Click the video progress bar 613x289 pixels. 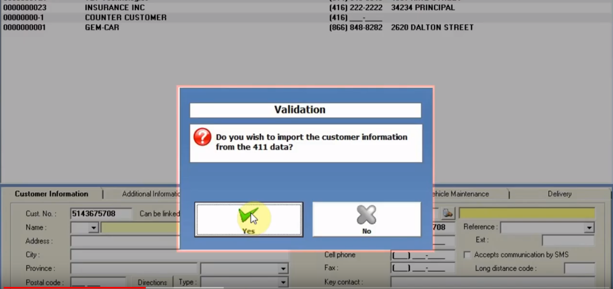(x=306, y=288)
